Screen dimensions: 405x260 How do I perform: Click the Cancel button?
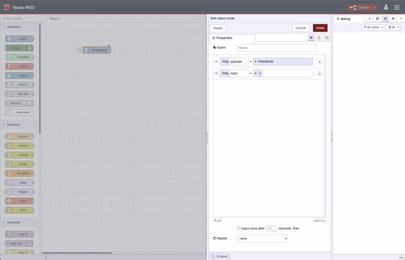301,28
